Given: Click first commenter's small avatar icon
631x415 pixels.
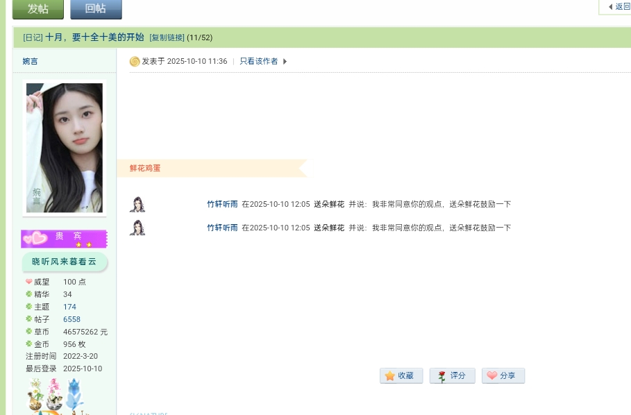Looking at the screenshot, I should [x=137, y=205].
